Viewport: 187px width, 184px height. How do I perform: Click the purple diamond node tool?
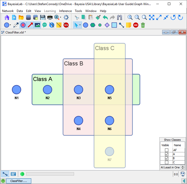click(107, 25)
